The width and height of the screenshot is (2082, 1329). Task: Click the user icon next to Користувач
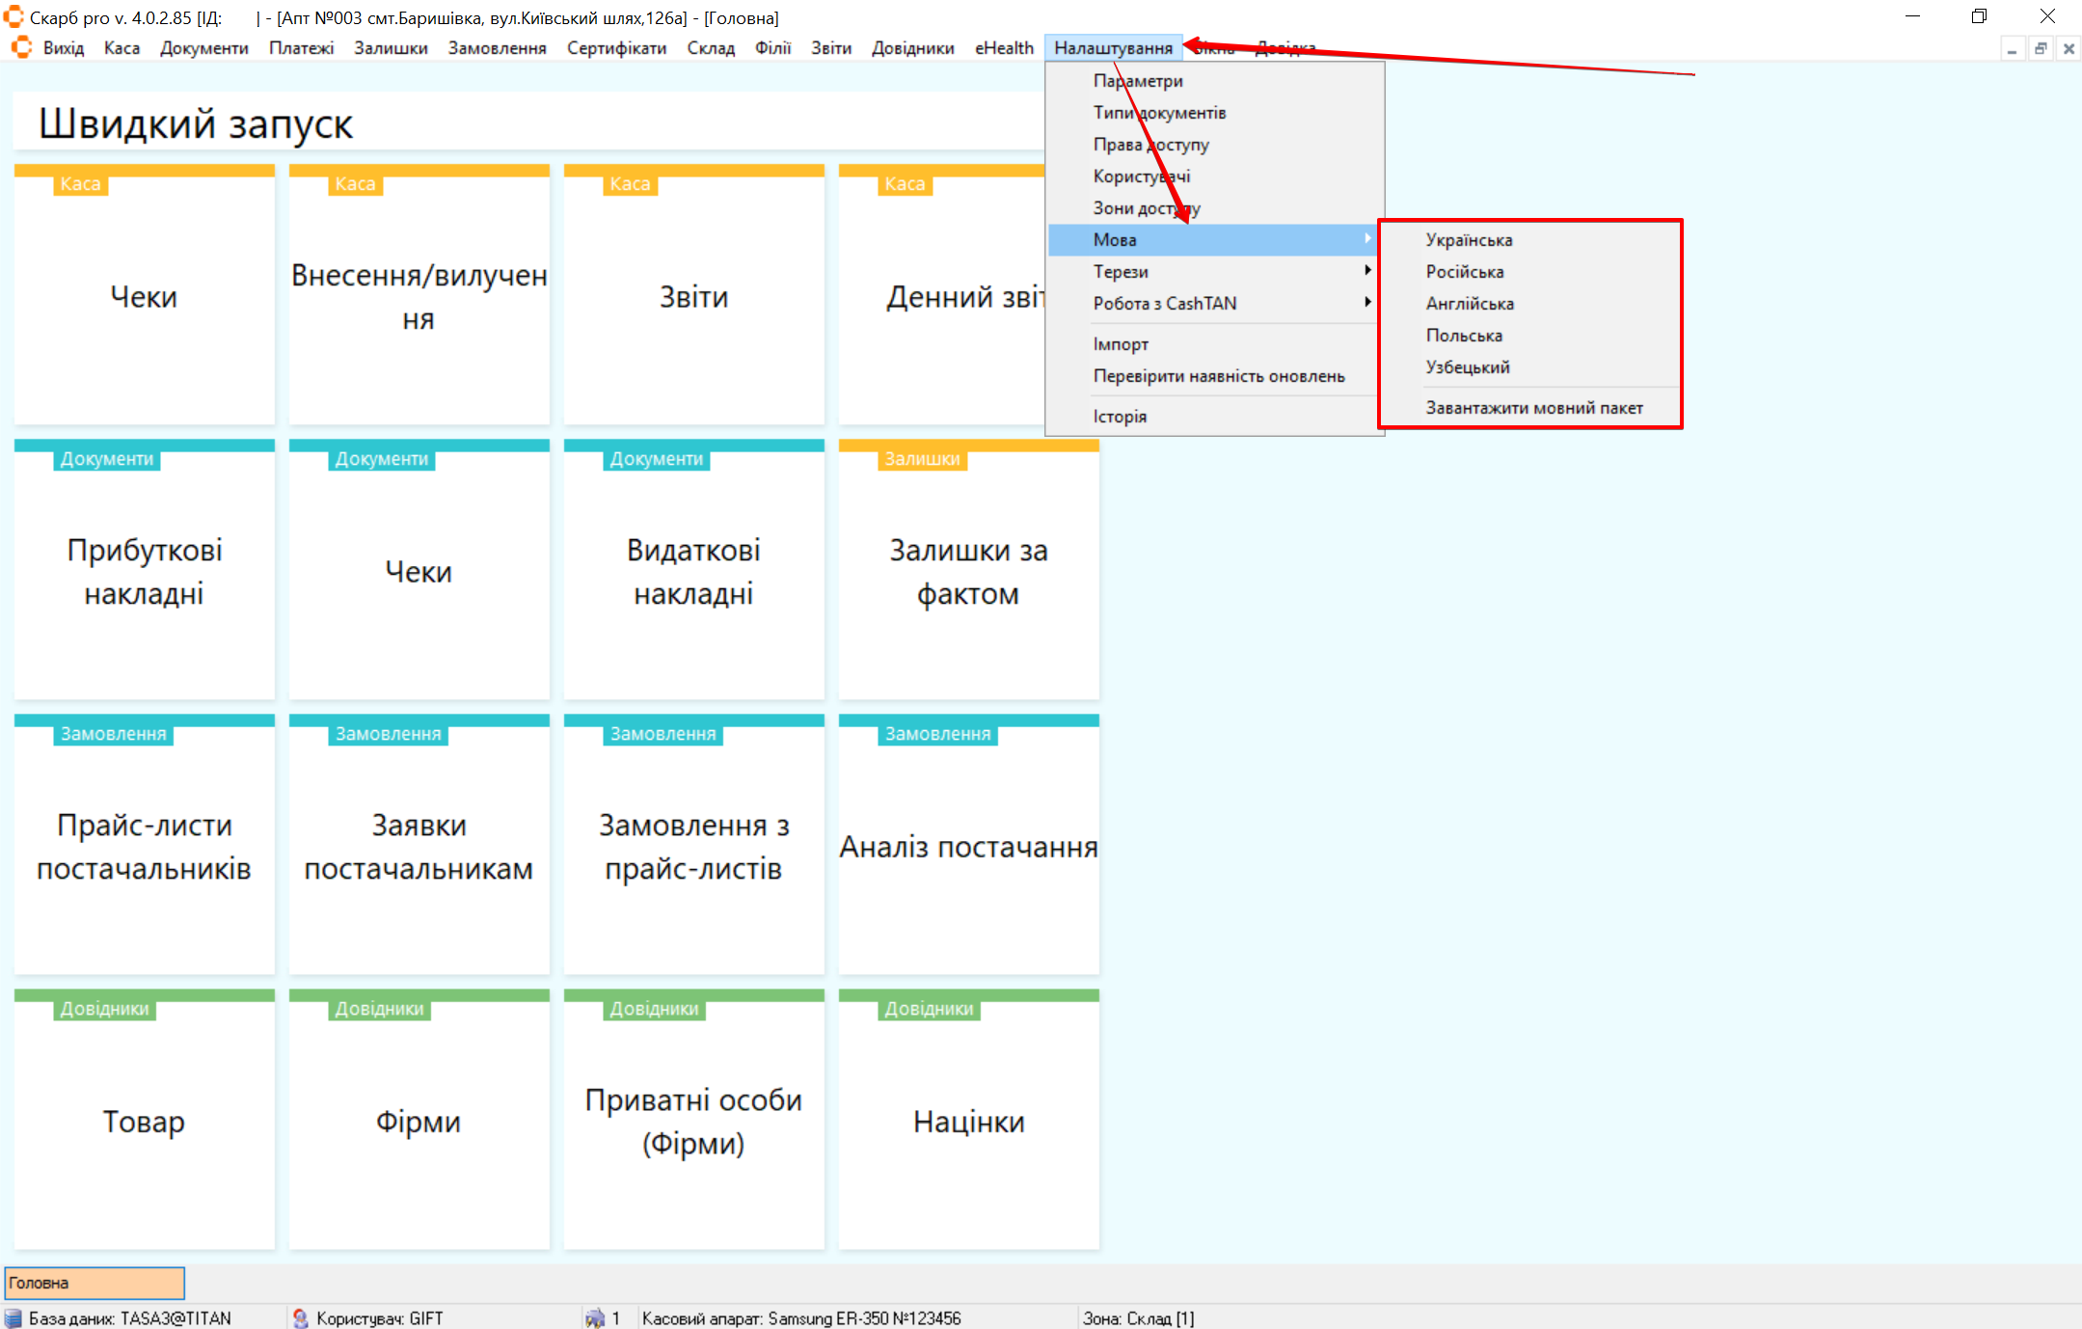click(x=301, y=1317)
